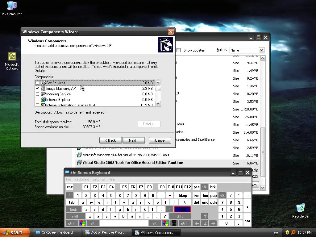The width and height of the screenshot is (316, 237).
Task: Click components list scroll up arrow
Action: [x=158, y=83]
